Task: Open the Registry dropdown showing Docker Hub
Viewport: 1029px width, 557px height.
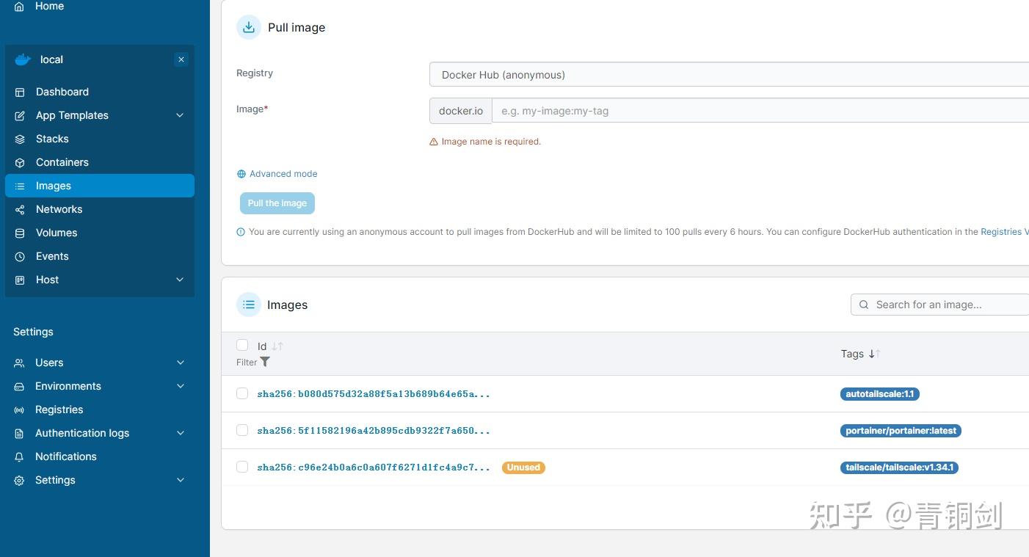Action: (727, 74)
